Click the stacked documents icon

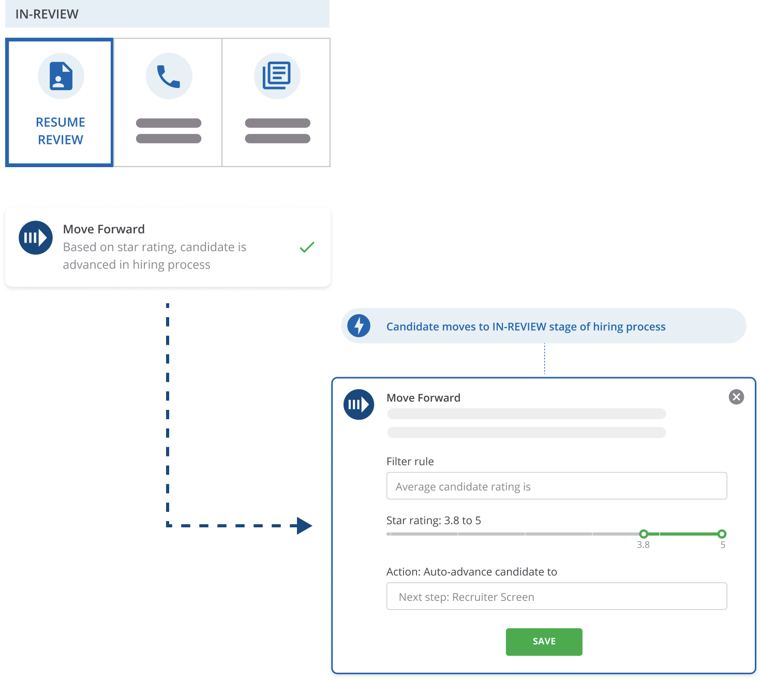(x=277, y=76)
